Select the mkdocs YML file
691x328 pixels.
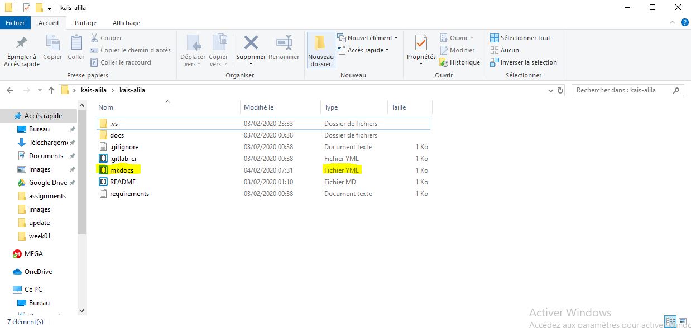(263, 170)
